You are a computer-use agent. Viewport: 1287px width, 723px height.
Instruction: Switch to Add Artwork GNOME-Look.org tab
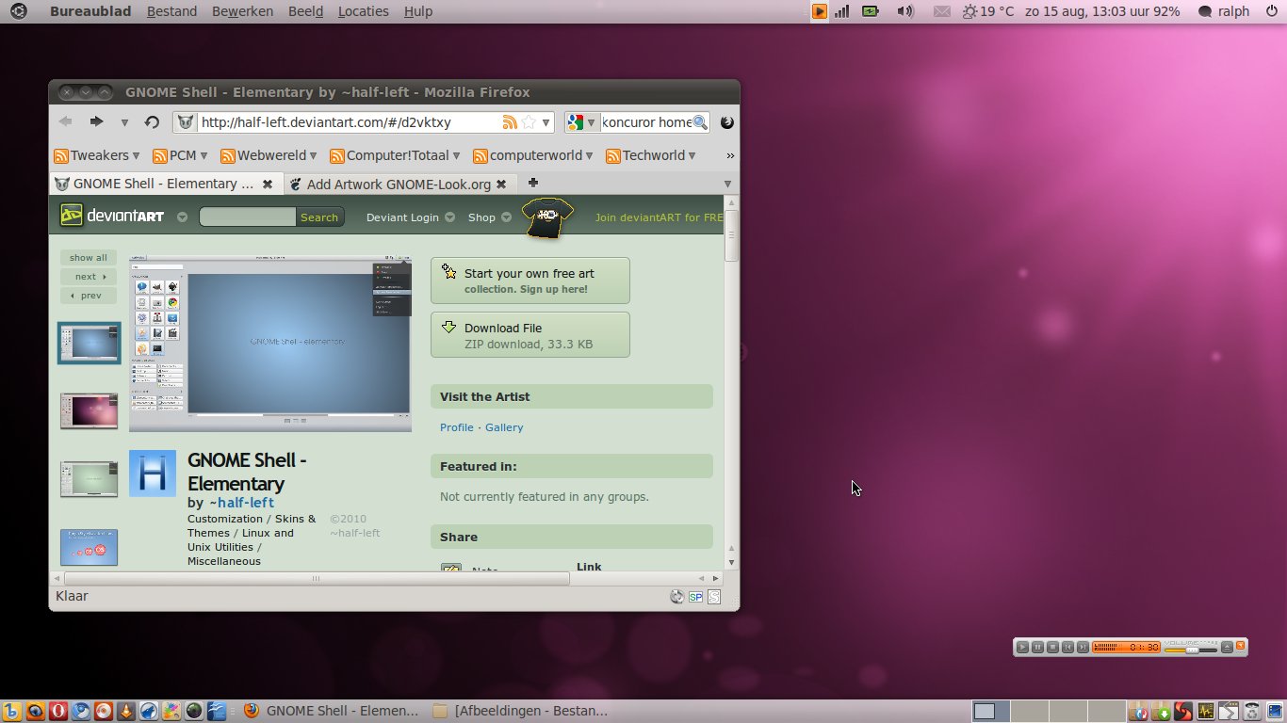click(399, 184)
